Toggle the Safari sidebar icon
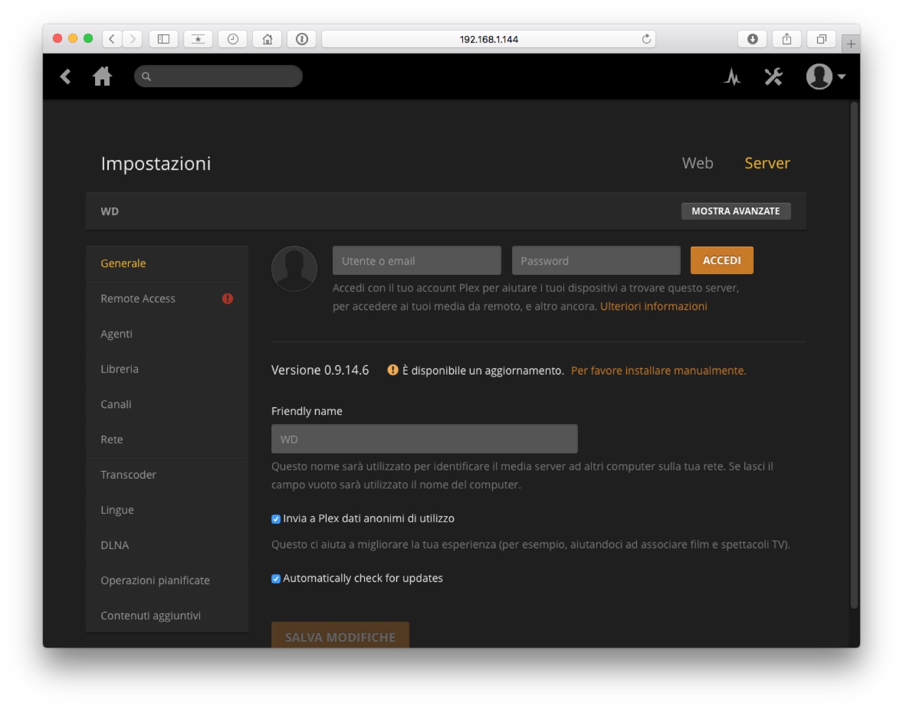The height and width of the screenshot is (709, 903). tap(163, 39)
